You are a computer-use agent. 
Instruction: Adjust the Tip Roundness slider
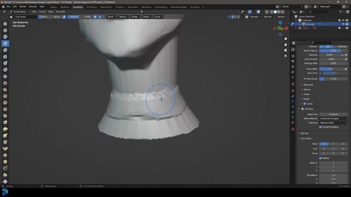pyautogui.click(x=333, y=79)
